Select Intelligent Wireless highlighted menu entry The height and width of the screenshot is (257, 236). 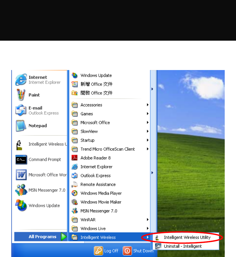click(110, 237)
